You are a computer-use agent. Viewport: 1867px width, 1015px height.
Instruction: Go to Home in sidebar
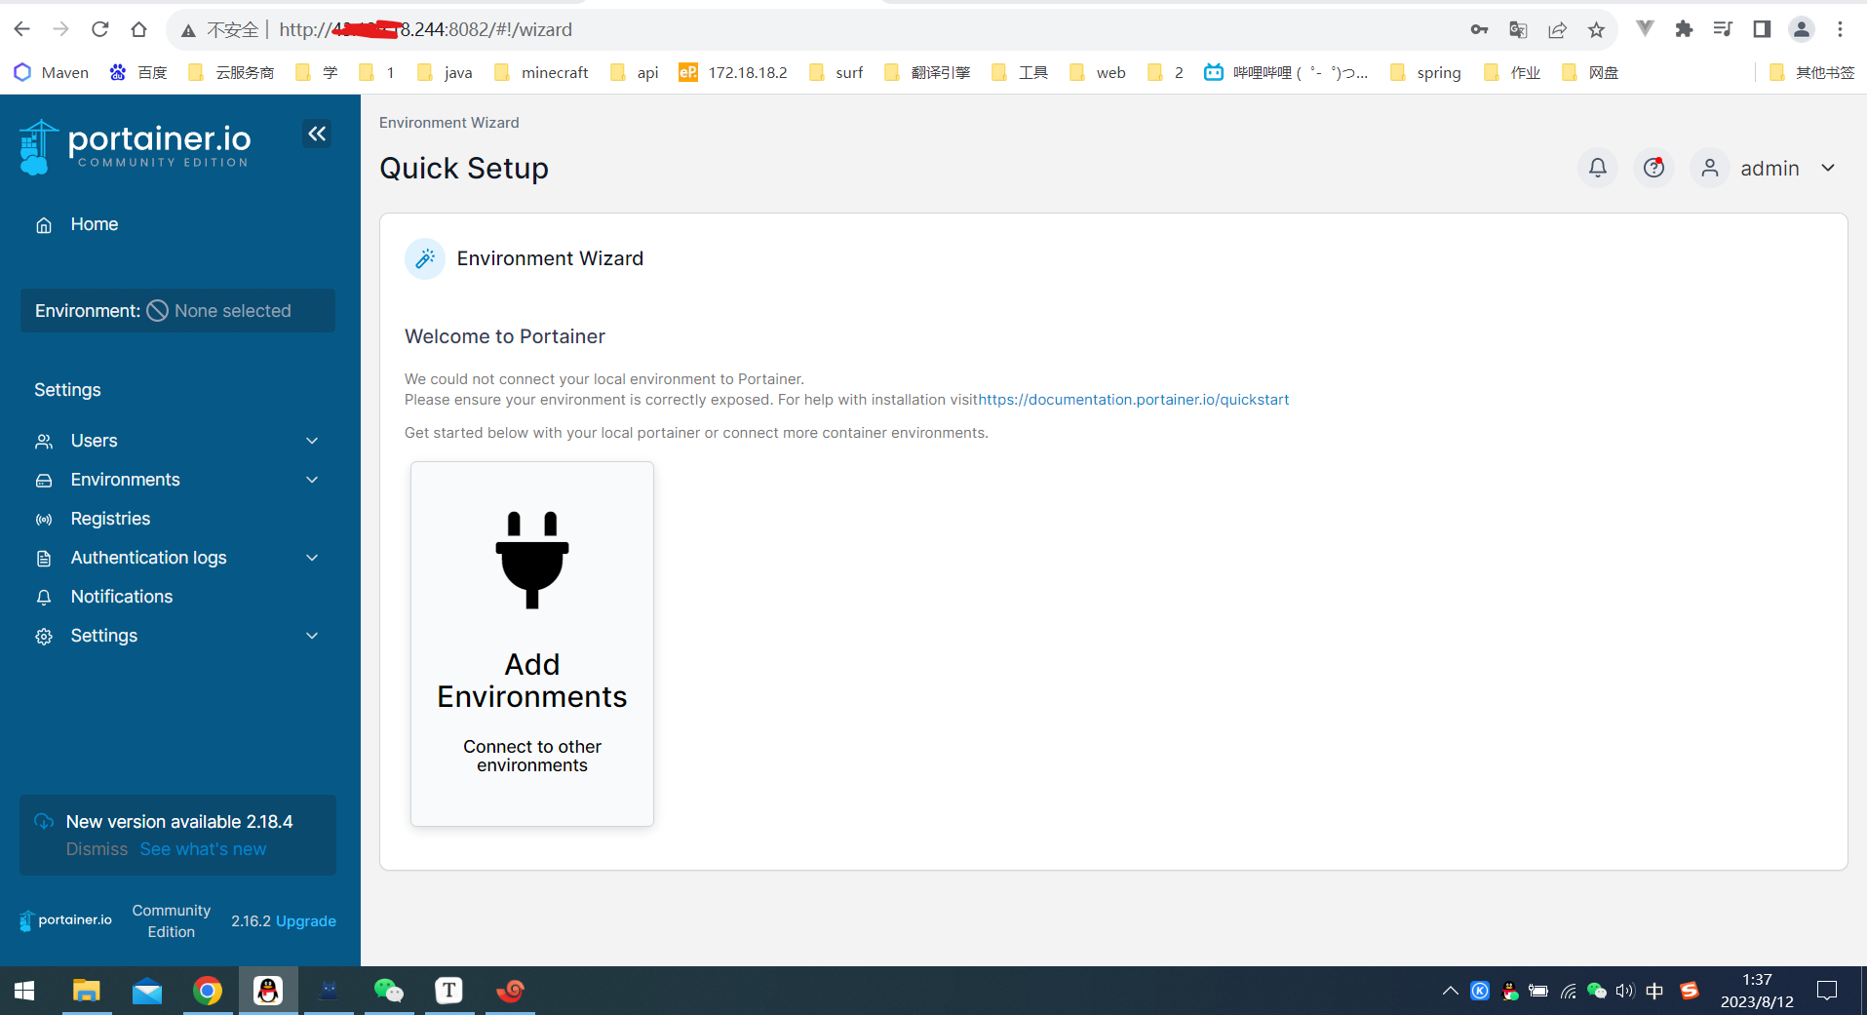pyautogui.click(x=95, y=224)
